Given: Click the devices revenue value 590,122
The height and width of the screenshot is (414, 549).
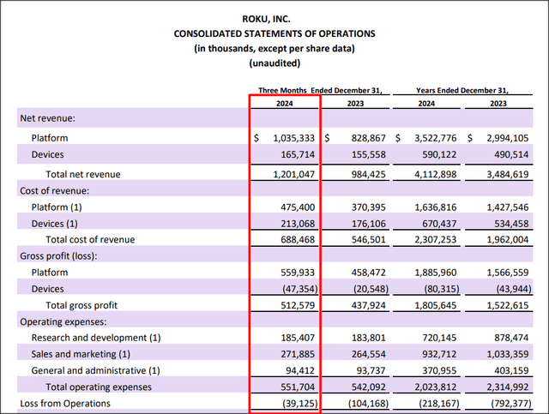Looking at the screenshot, I should click(439, 154).
